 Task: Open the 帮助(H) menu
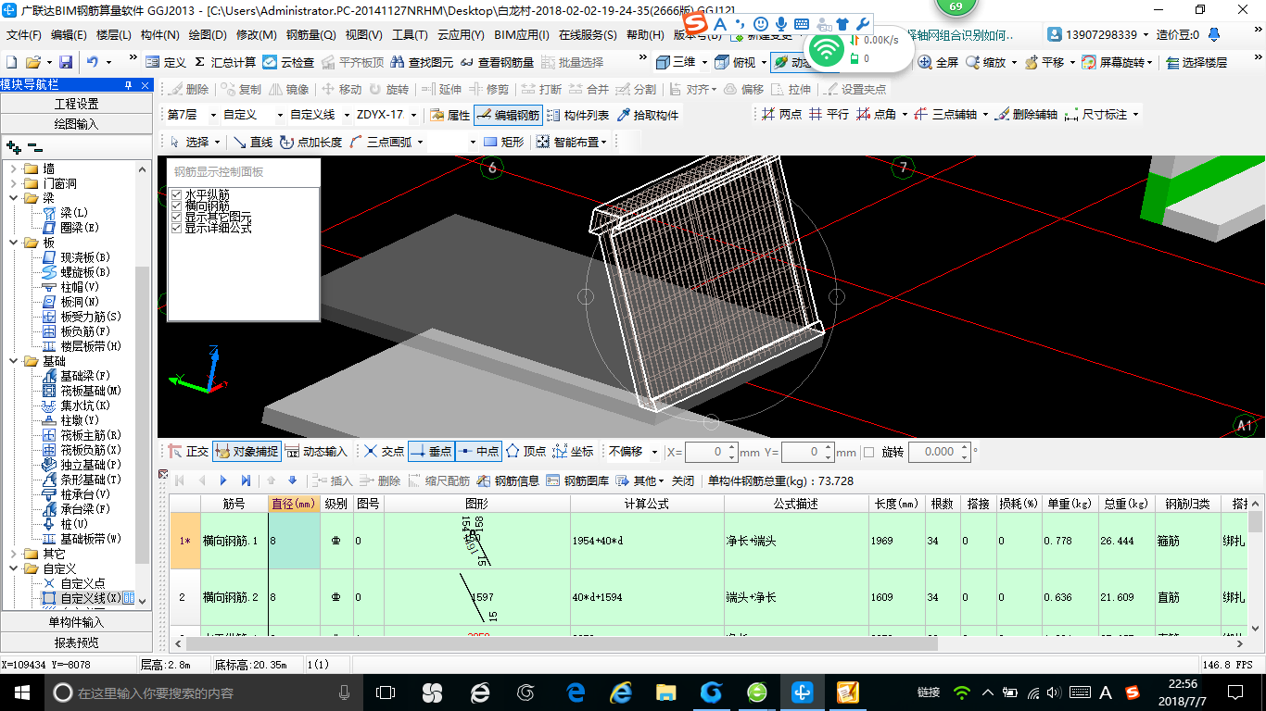645,35
